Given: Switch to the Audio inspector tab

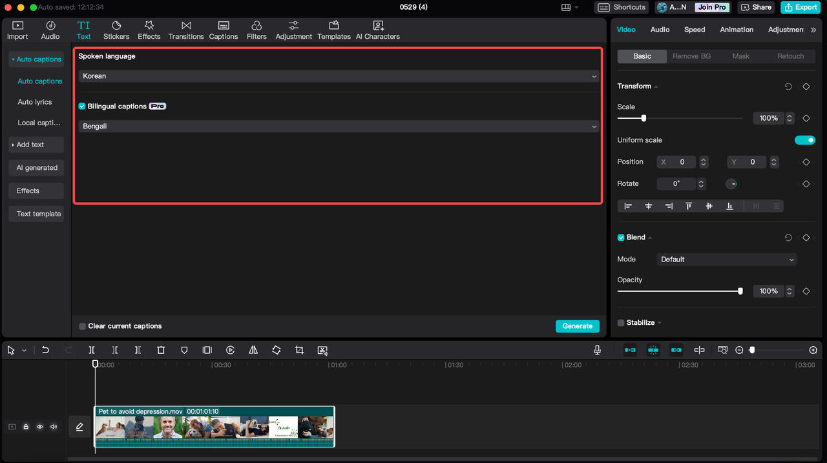Looking at the screenshot, I should (660, 30).
